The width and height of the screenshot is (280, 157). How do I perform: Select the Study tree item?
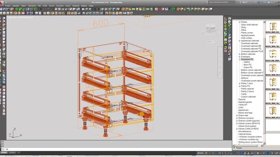[244, 27]
